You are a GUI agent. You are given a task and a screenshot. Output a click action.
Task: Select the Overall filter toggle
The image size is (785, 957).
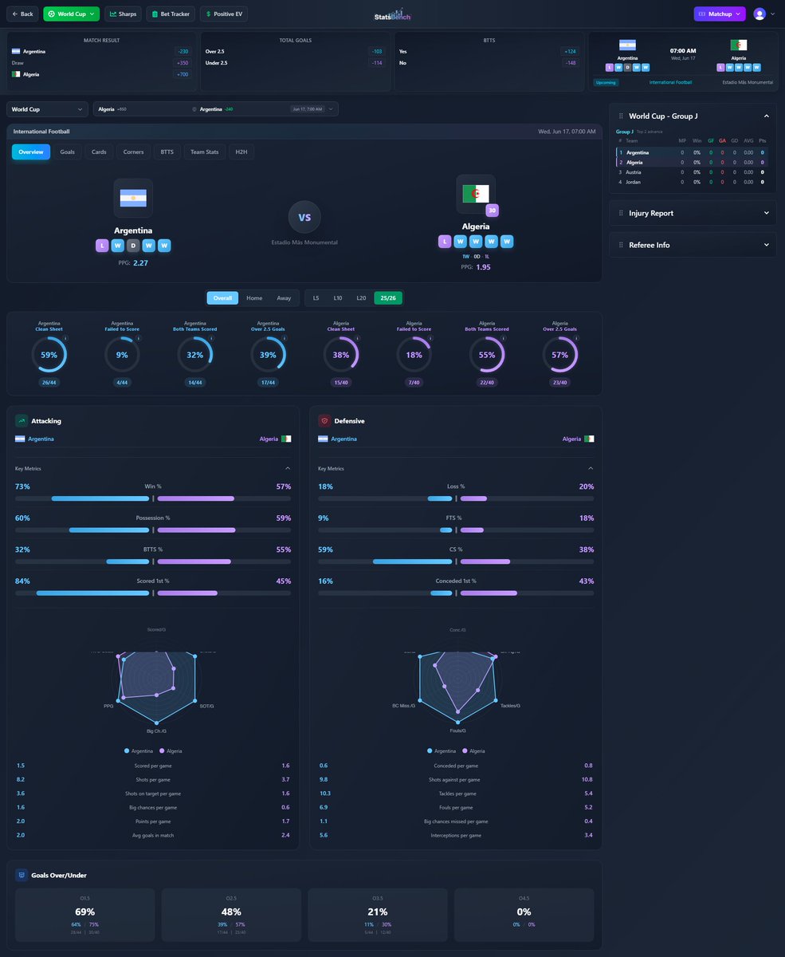pyautogui.click(x=222, y=297)
